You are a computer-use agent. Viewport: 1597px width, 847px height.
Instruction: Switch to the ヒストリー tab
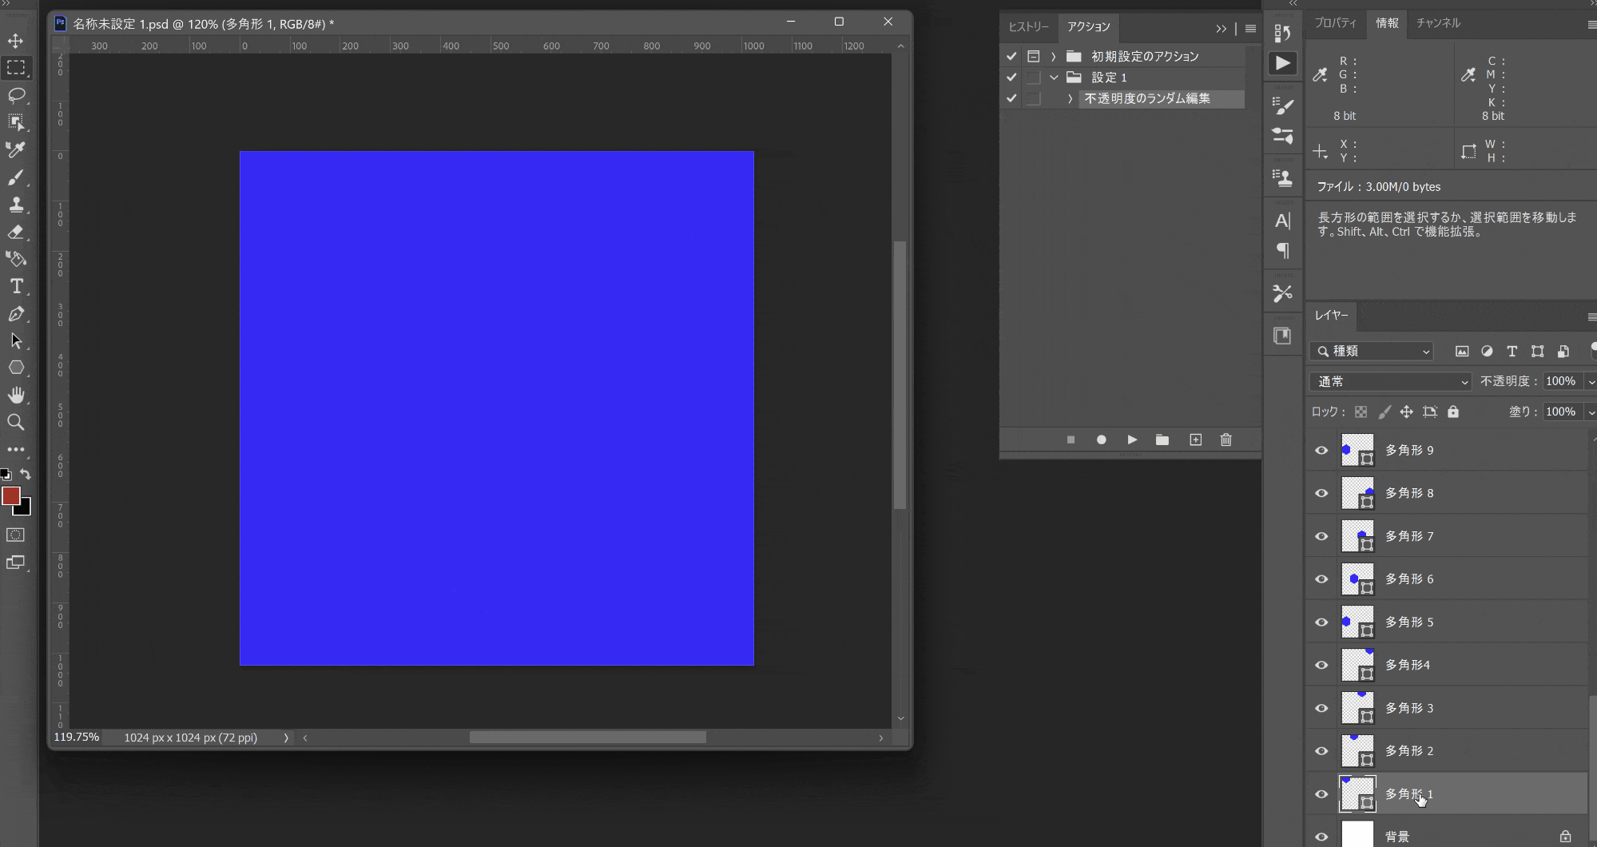(x=1028, y=27)
